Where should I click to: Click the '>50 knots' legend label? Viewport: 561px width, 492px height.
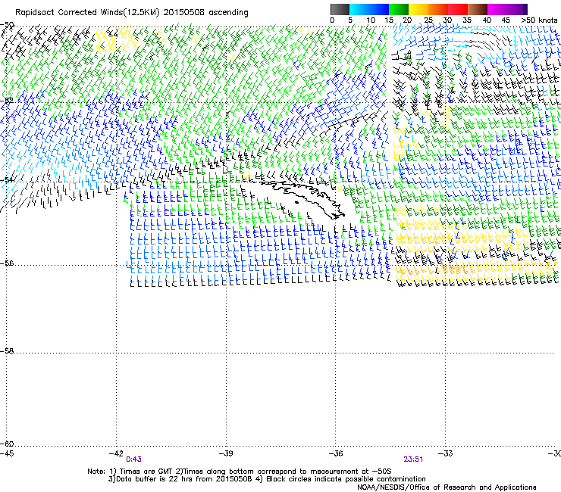(539, 20)
